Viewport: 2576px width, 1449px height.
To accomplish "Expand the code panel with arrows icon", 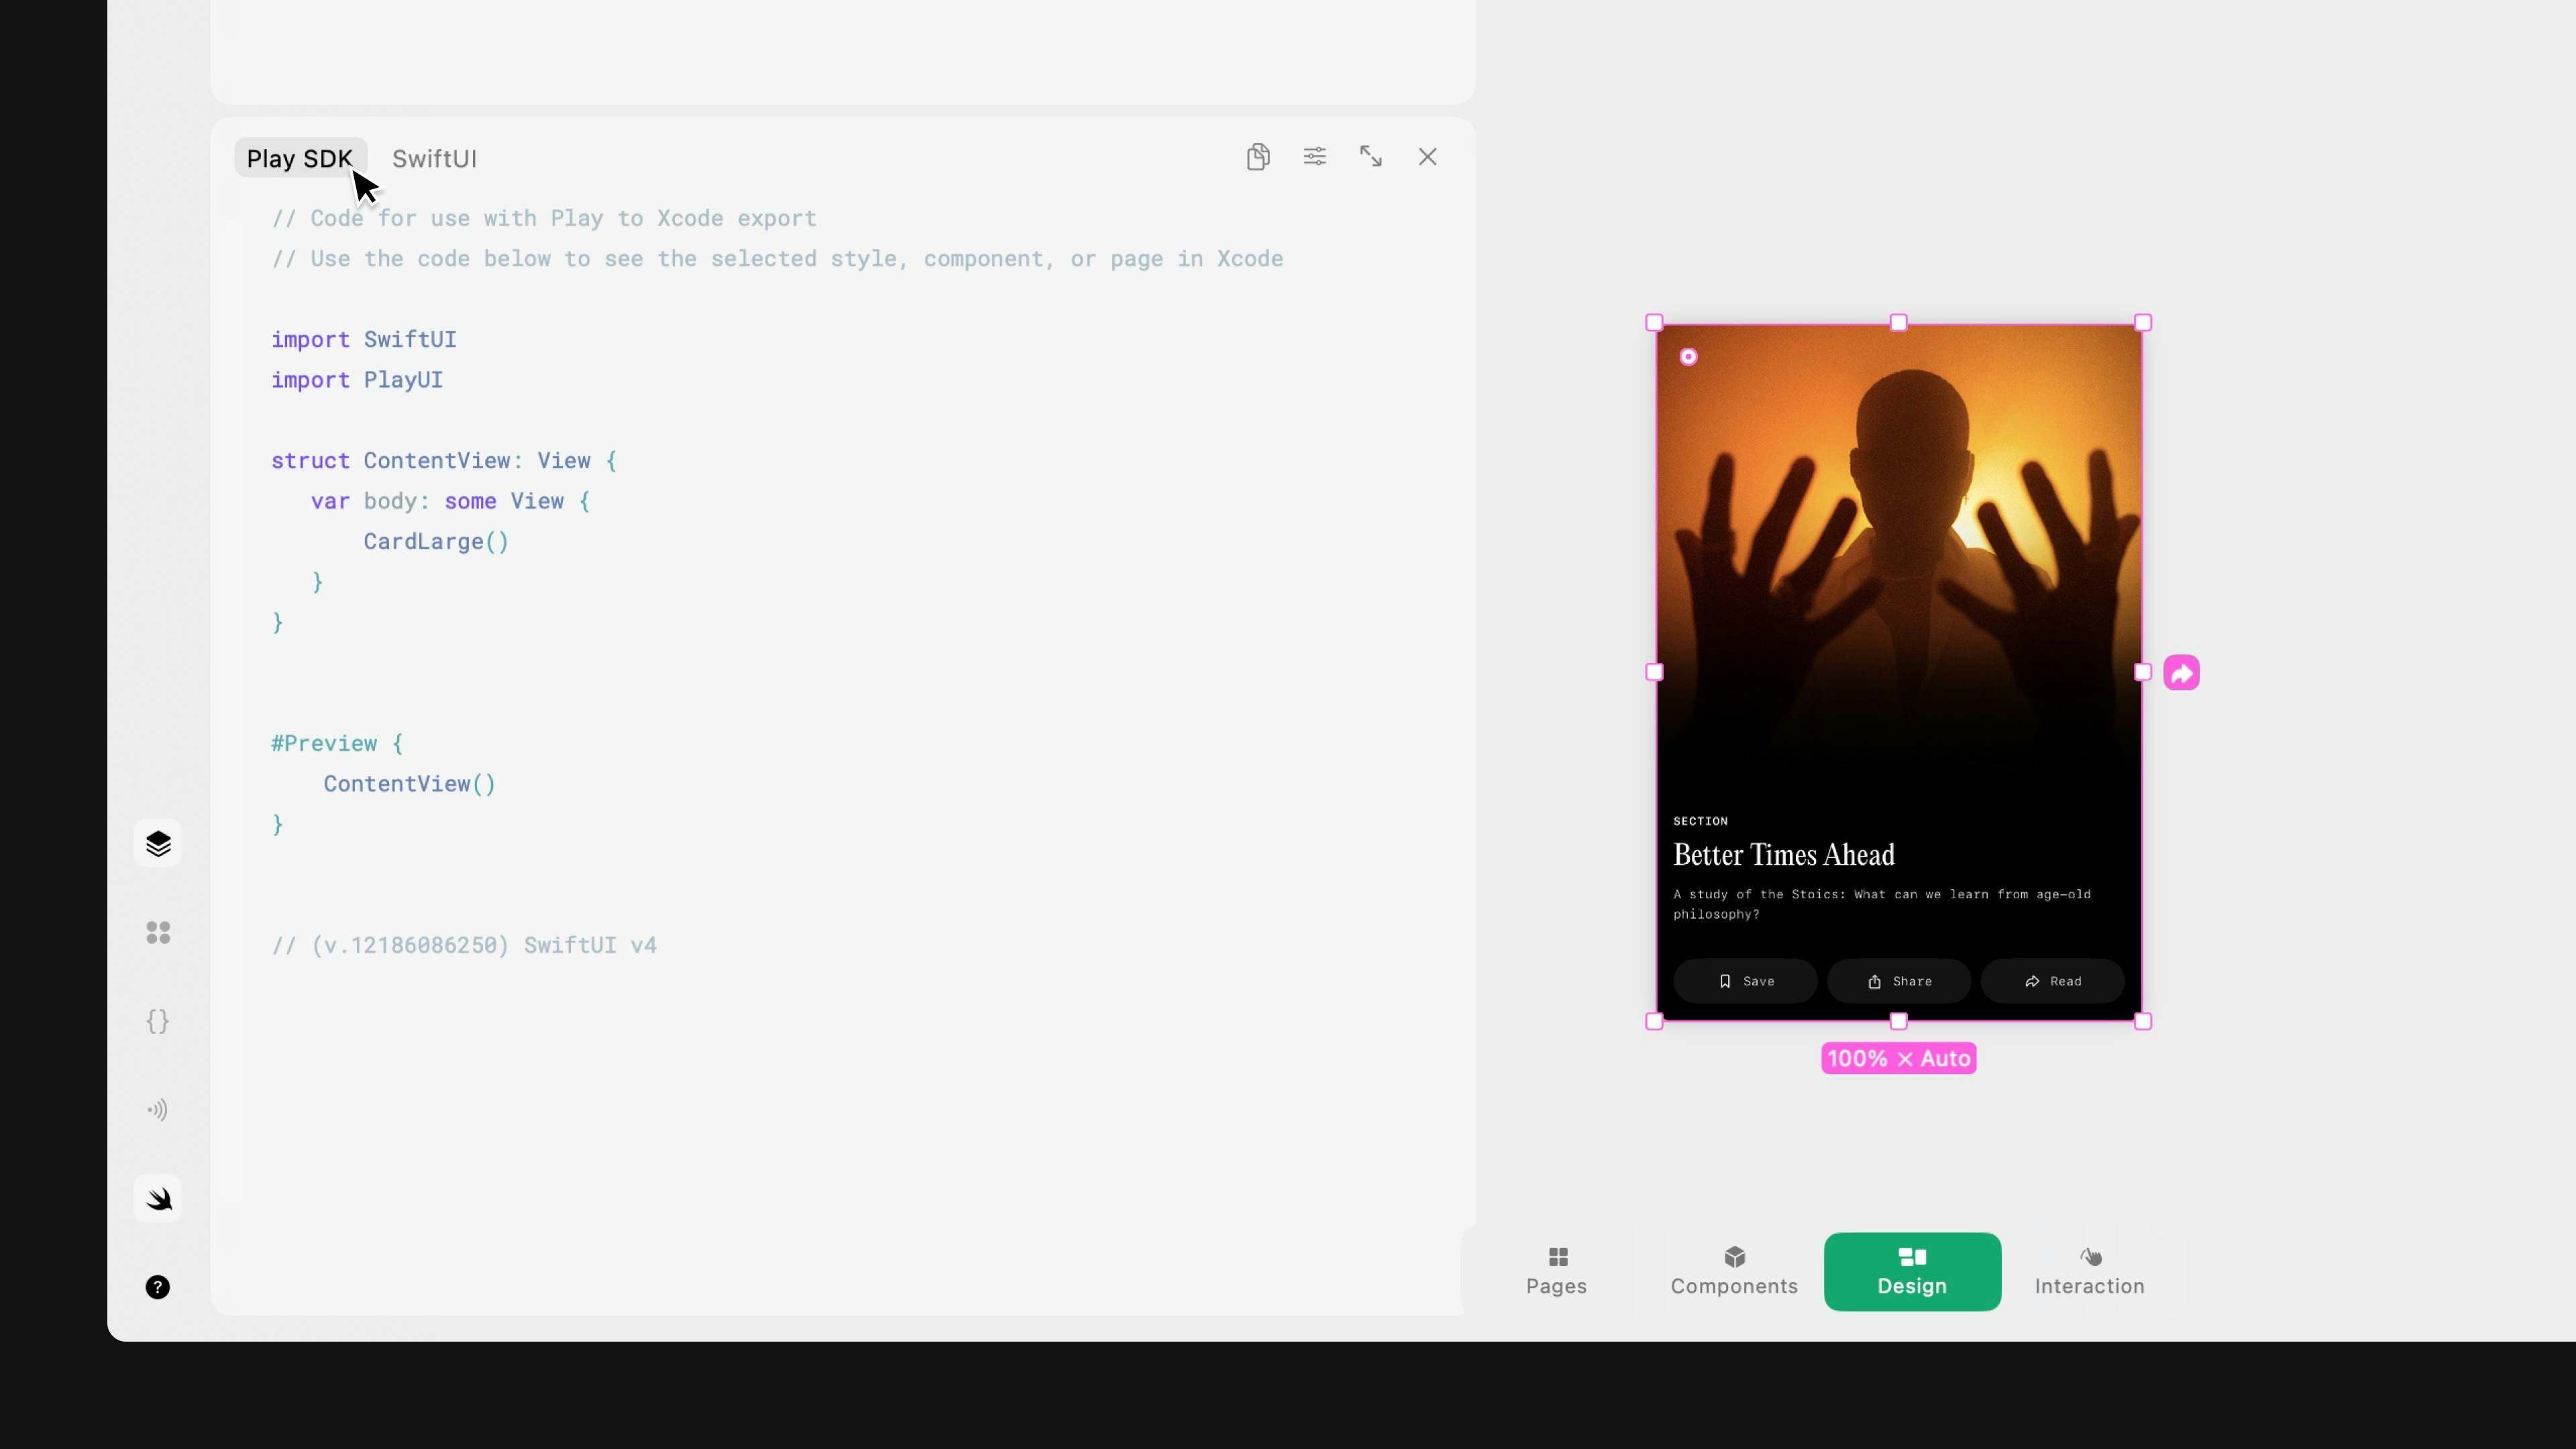I will click(1371, 157).
